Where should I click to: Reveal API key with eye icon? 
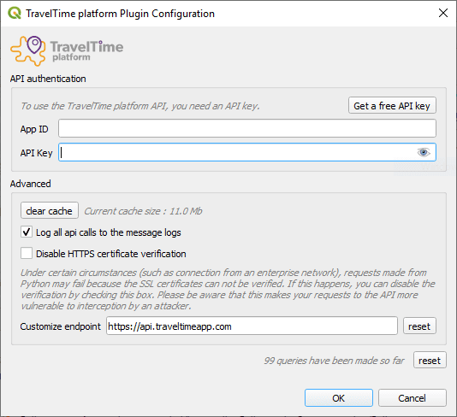(423, 152)
